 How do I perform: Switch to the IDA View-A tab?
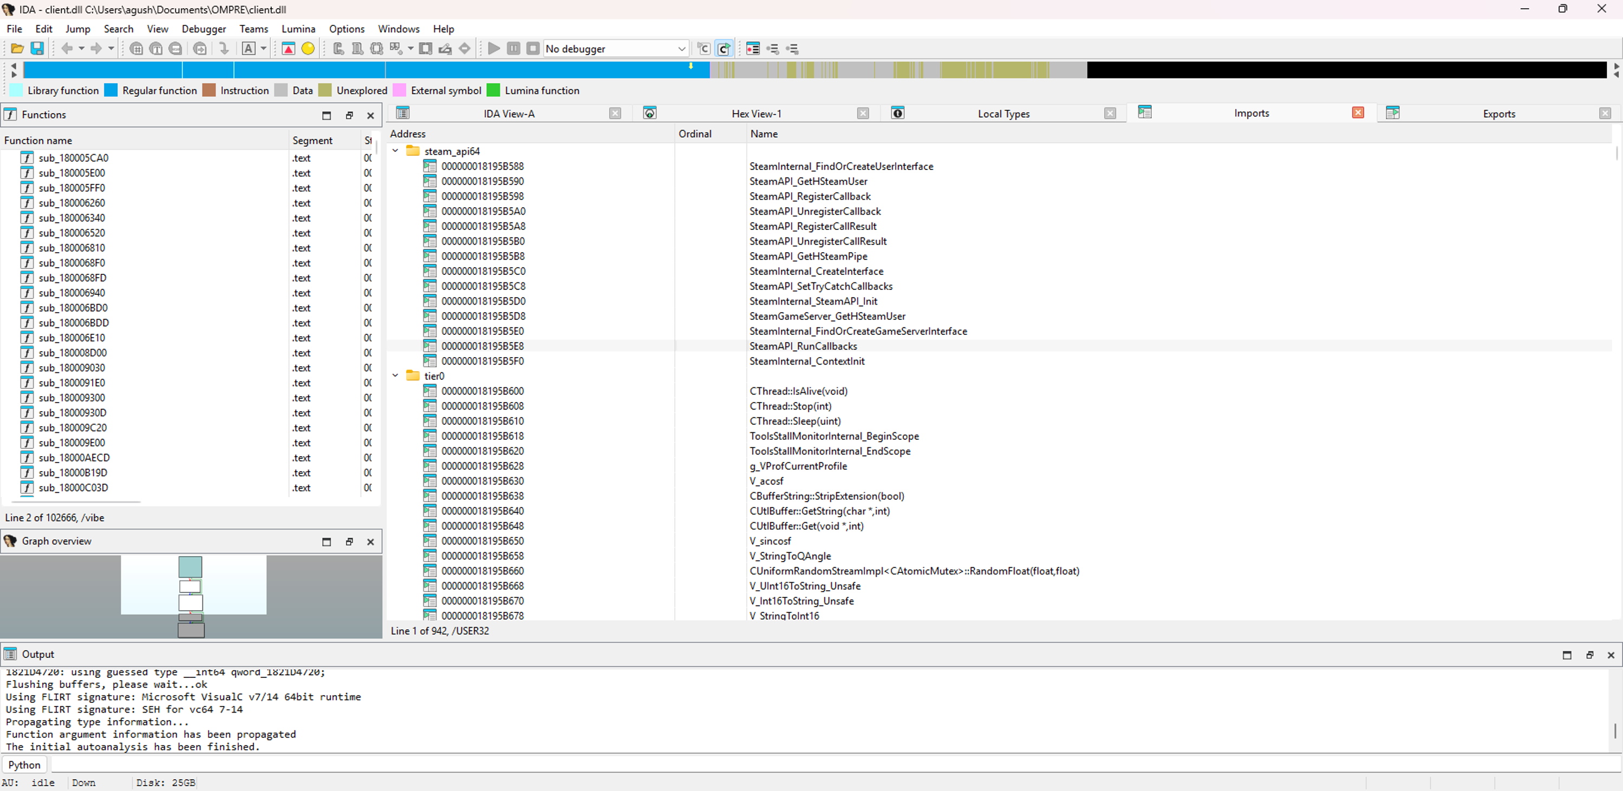point(509,114)
